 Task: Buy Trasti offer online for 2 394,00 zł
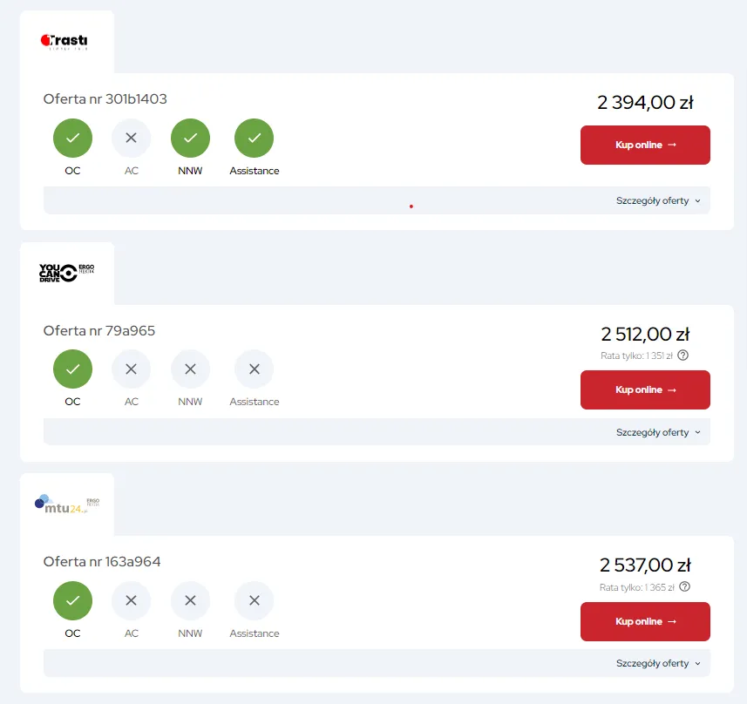pyautogui.click(x=645, y=145)
